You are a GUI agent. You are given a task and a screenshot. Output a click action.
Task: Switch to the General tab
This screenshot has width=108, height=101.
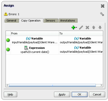11,21
